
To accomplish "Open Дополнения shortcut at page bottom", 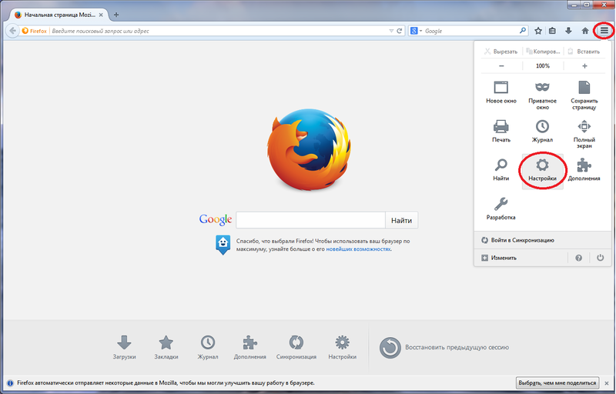I will coord(249,348).
